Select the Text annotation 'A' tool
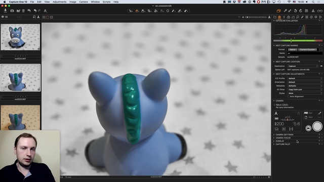 (45, 11)
